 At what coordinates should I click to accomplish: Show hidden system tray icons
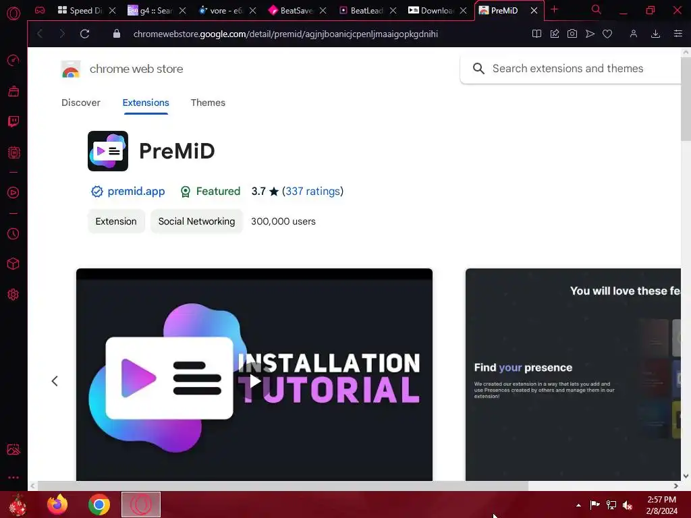tap(578, 505)
